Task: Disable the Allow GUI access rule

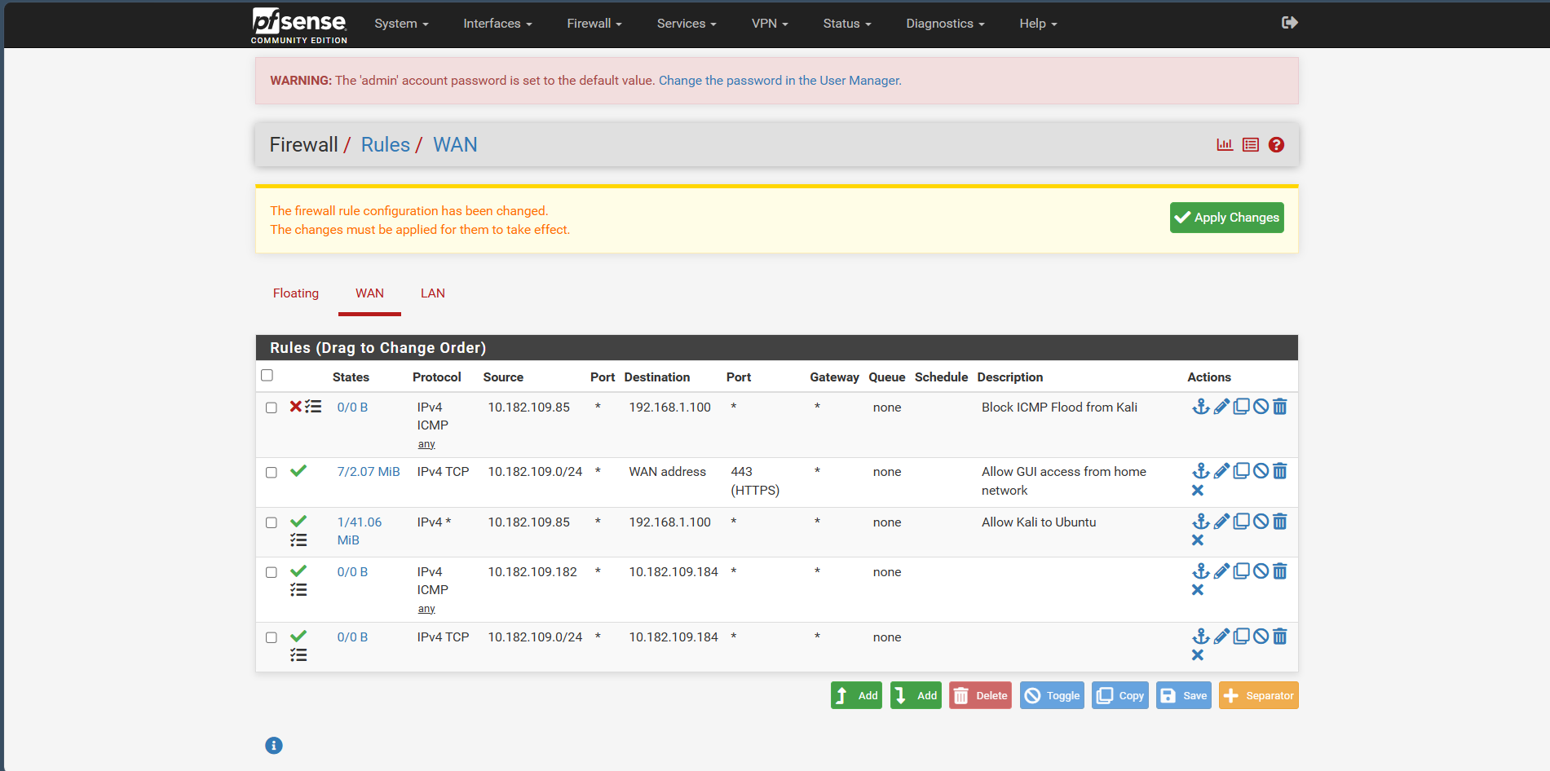Action: [x=1261, y=471]
